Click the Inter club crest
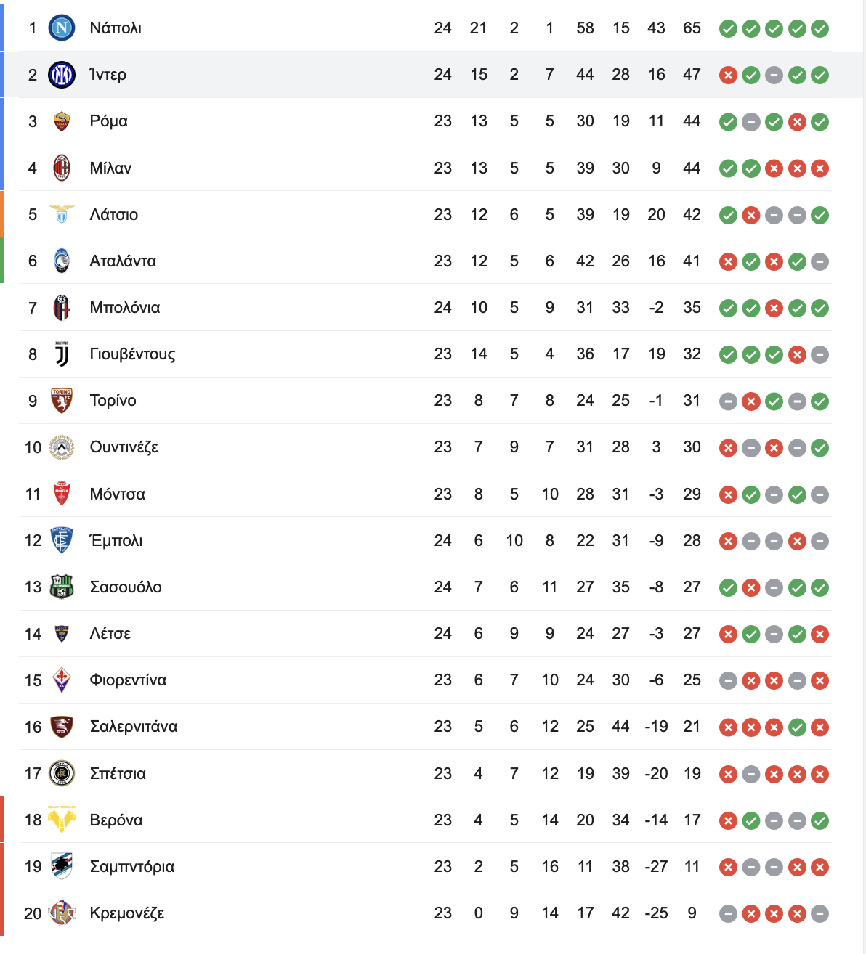 click(x=62, y=75)
